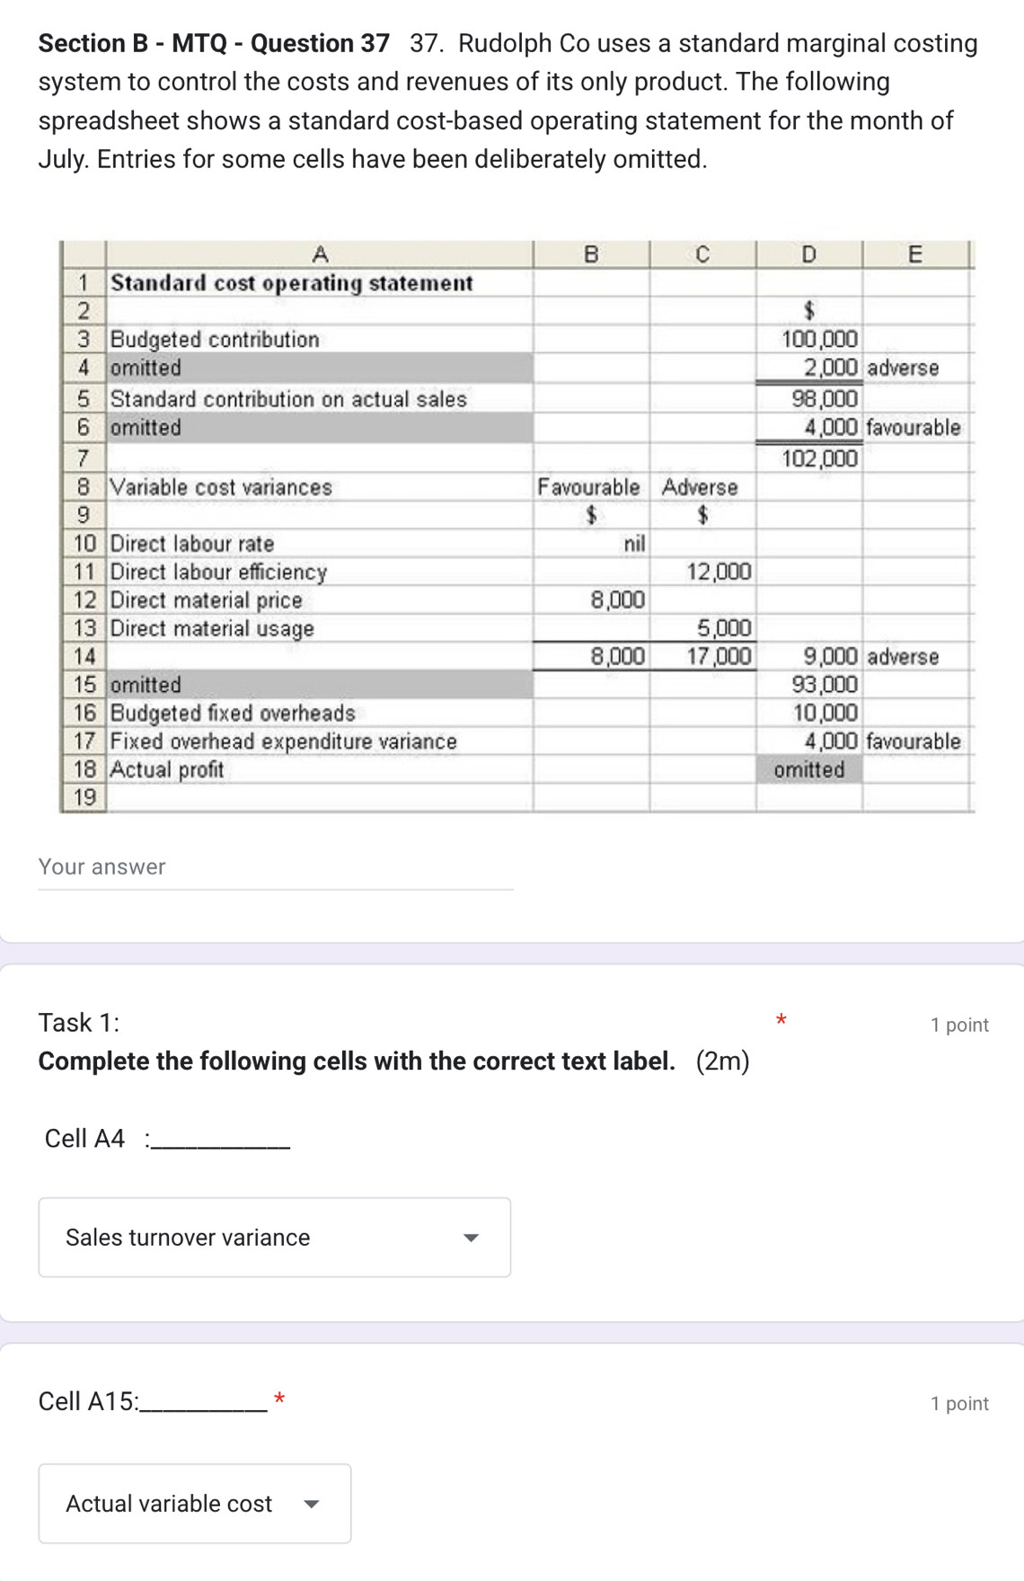Click the spreadsheet operating statement image

515,526
